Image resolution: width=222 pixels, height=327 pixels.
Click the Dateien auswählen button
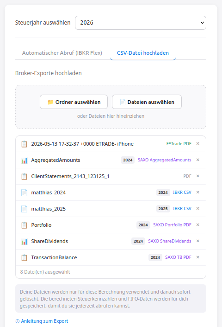(x=147, y=102)
